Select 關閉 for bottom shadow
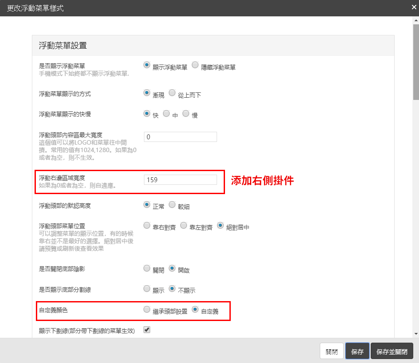 (147, 268)
